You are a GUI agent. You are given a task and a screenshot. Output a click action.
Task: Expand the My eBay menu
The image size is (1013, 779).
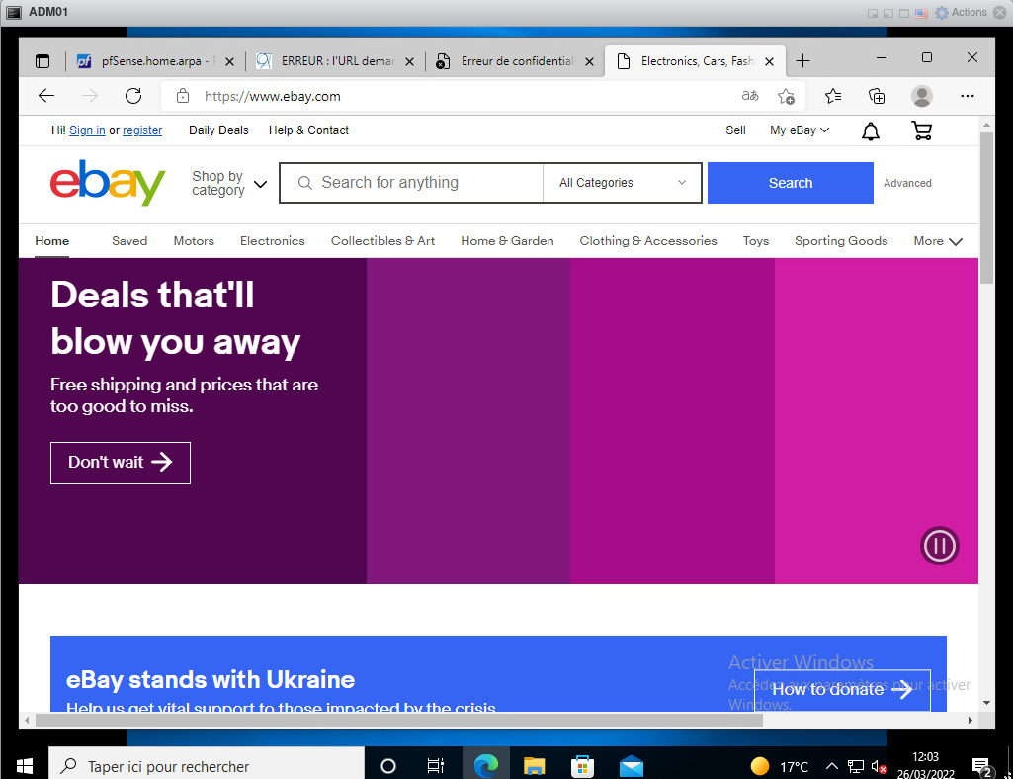pyautogui.click(x=800, y=130)
